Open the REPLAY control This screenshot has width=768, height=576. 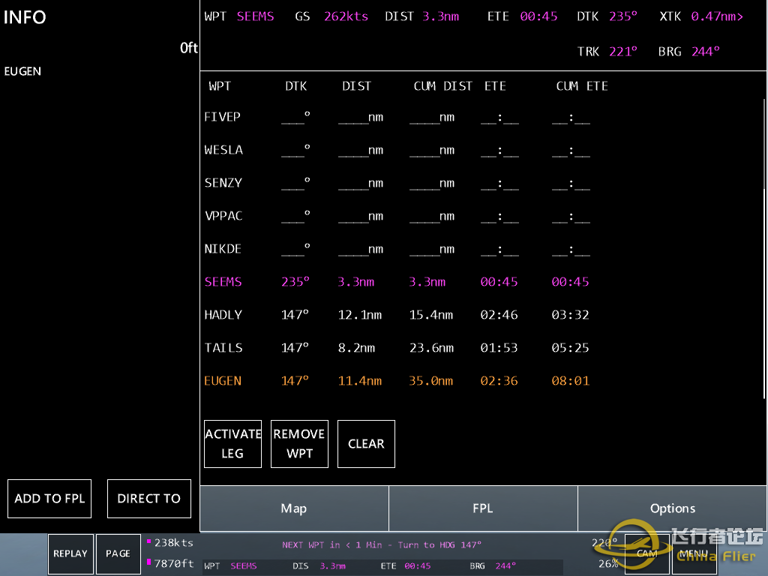point(70,553)
